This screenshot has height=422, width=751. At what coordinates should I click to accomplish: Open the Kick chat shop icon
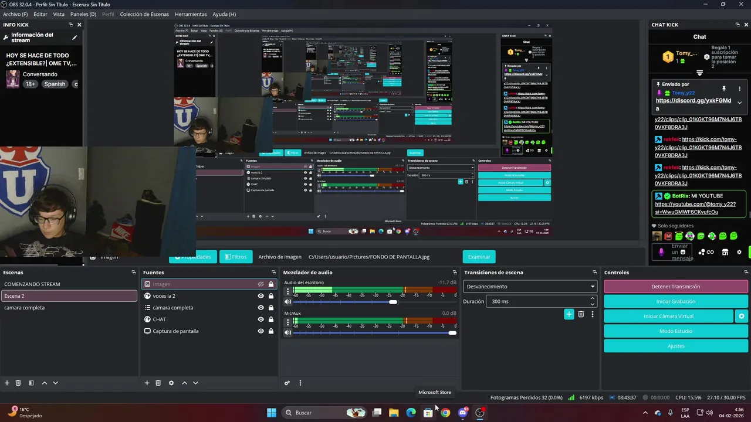[725, 252]
